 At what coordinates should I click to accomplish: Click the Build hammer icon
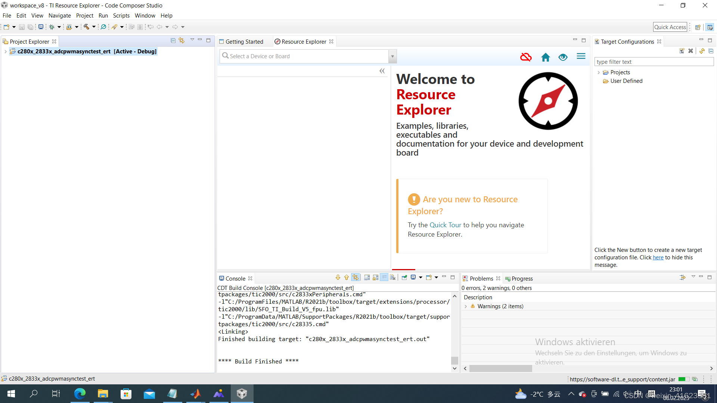pyautogui.click(x=86, y=27)
